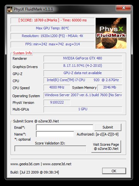
Task: Click the Email*: label
Action: tap(20, 128)
